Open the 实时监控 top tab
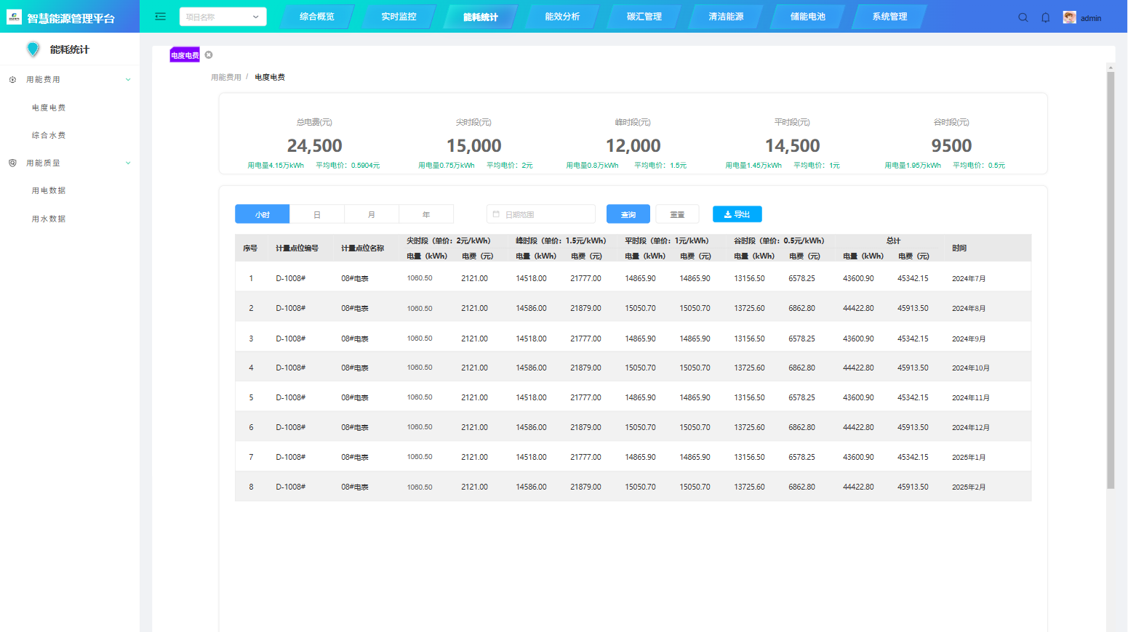 (399, 17)
